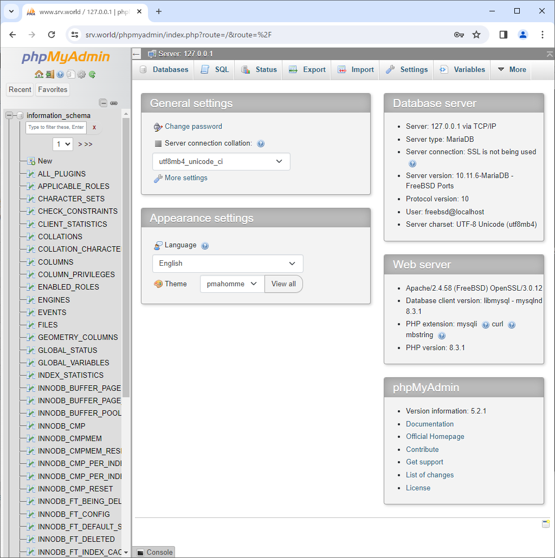Screen dimensions: 555x558
Task: Collapse the information_schema database node
Action: (9, 115)
